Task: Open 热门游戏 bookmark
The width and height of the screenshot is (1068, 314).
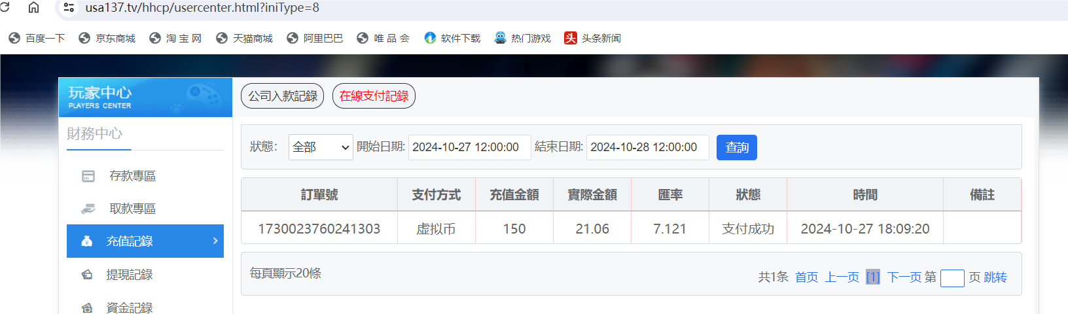Action: (x=522, y=38)
